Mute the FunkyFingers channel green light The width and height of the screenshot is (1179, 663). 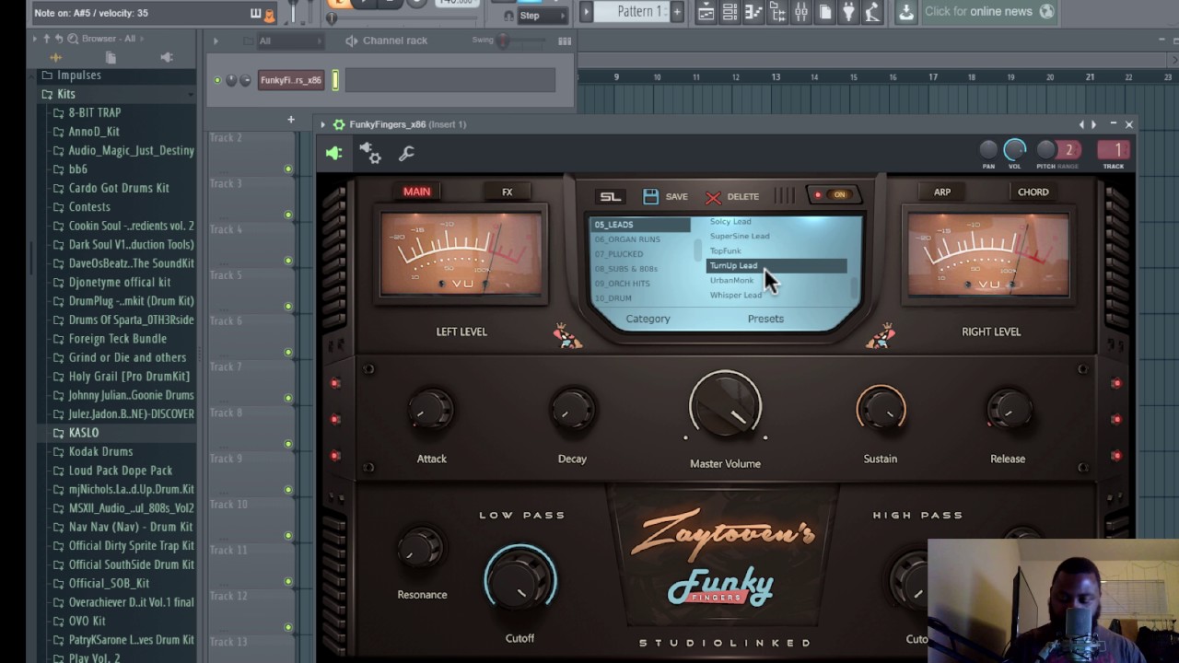click(x=217, y=80)
